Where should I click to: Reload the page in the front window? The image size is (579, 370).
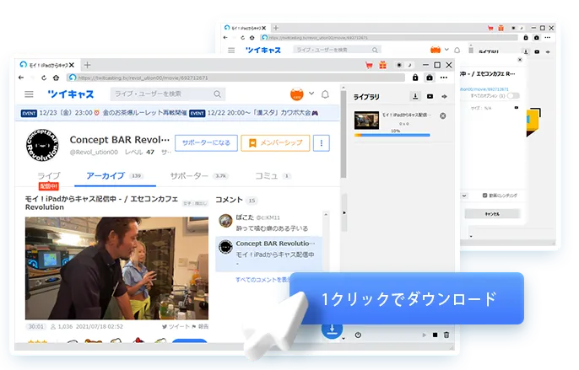[44, 78]
